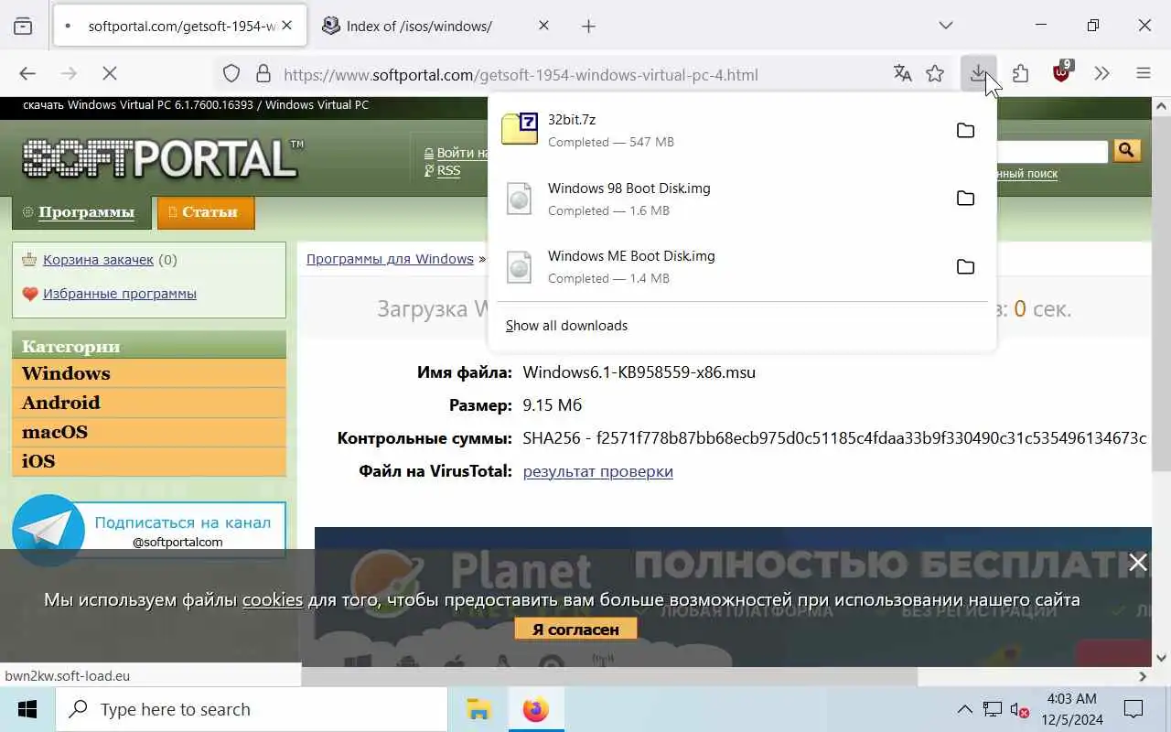This screenshot has height=732, width=1171.
Task: Open clock showing 4:03 AM
Action: pos(1071,709)
